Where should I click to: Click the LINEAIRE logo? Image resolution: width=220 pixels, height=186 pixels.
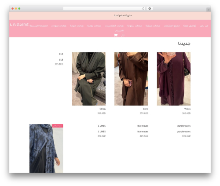point(19,25)
